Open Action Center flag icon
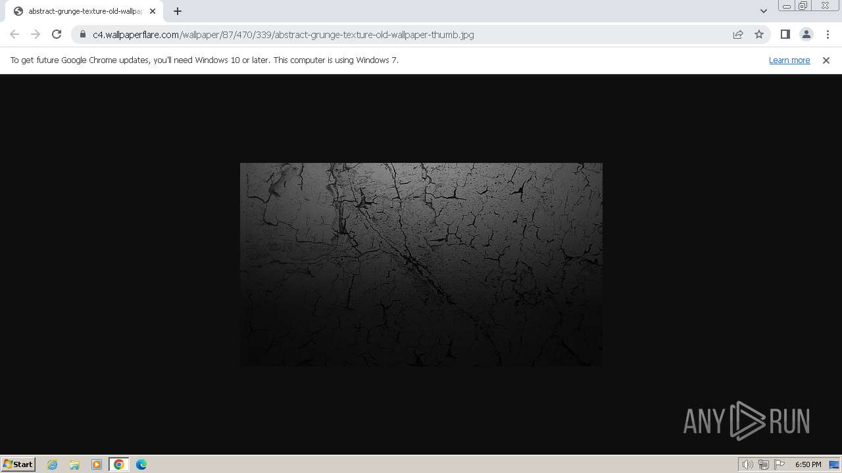Viewport: 842px width, 473px height. point(780,464)
